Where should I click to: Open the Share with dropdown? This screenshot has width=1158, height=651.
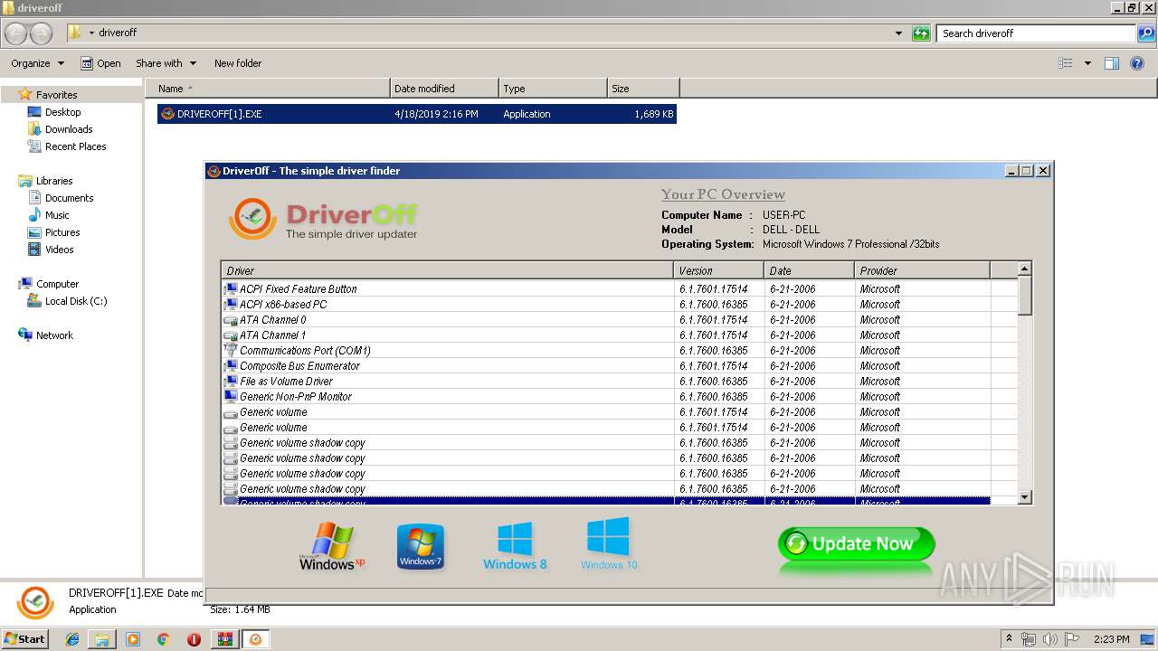pos(166,63)
